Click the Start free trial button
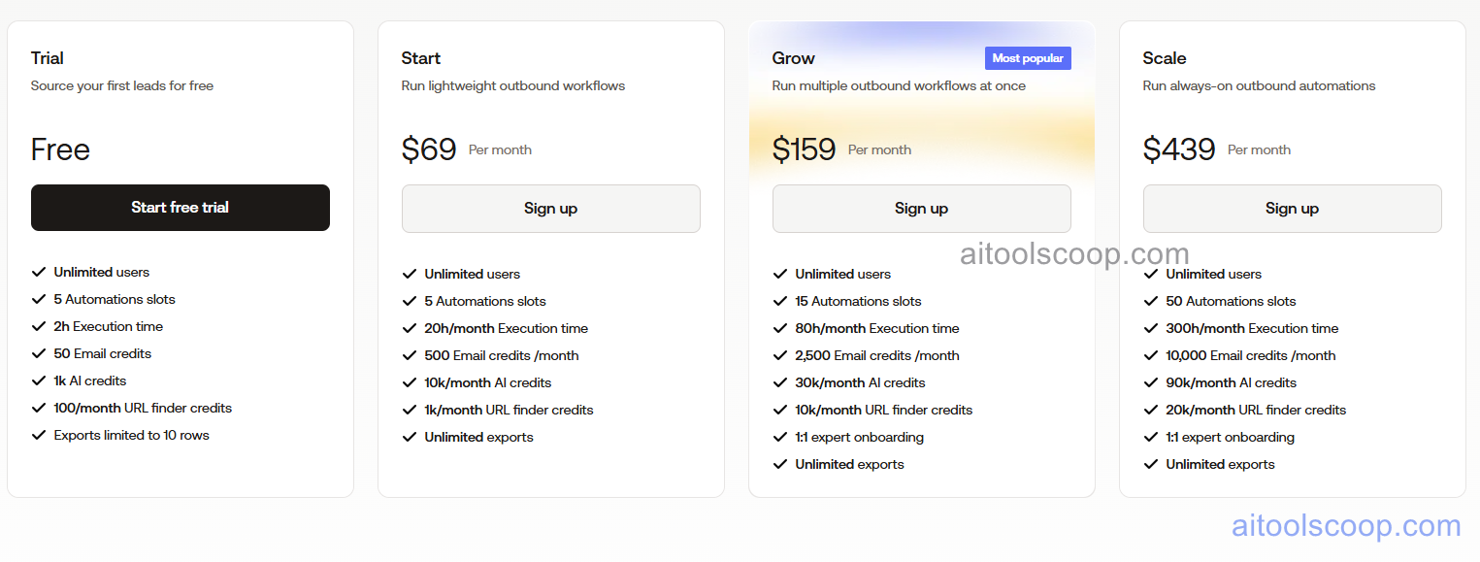The width and height of the screenshot is (1480, 562). pyautogui.click(x=180, y=208)
